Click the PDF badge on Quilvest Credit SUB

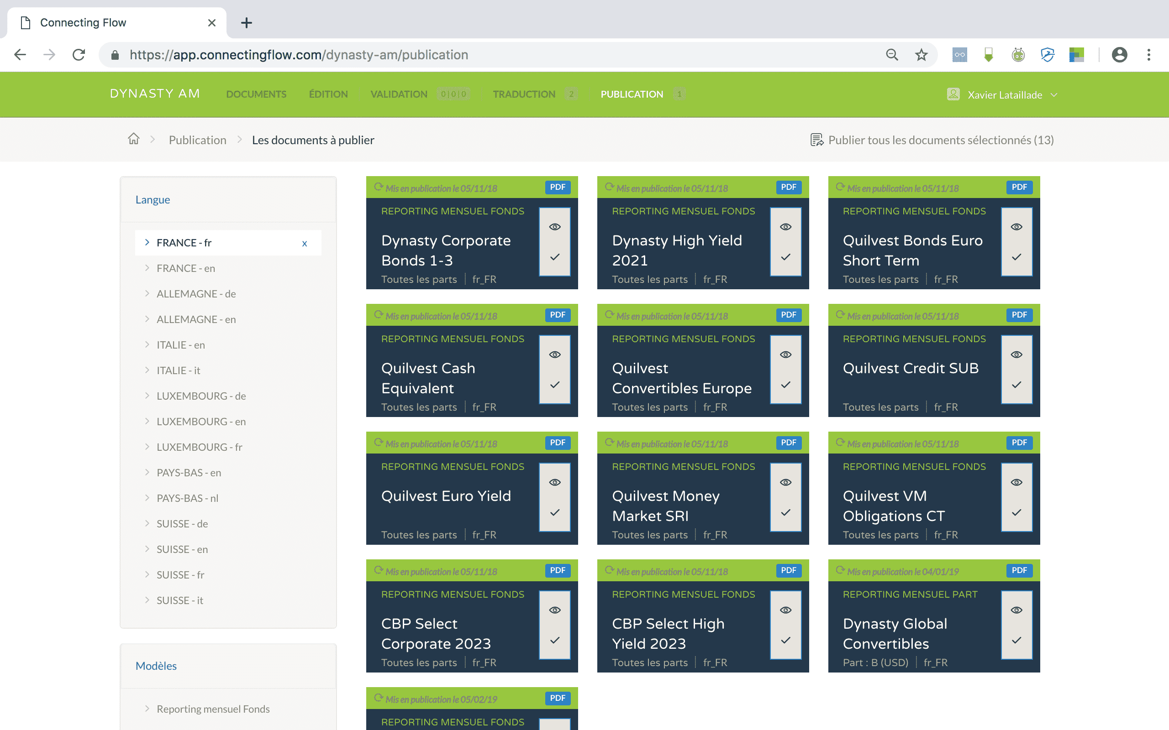(x=1019, y=315)
